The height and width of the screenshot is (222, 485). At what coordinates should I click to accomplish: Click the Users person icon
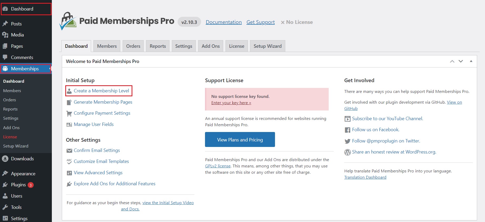pos(5,196)
